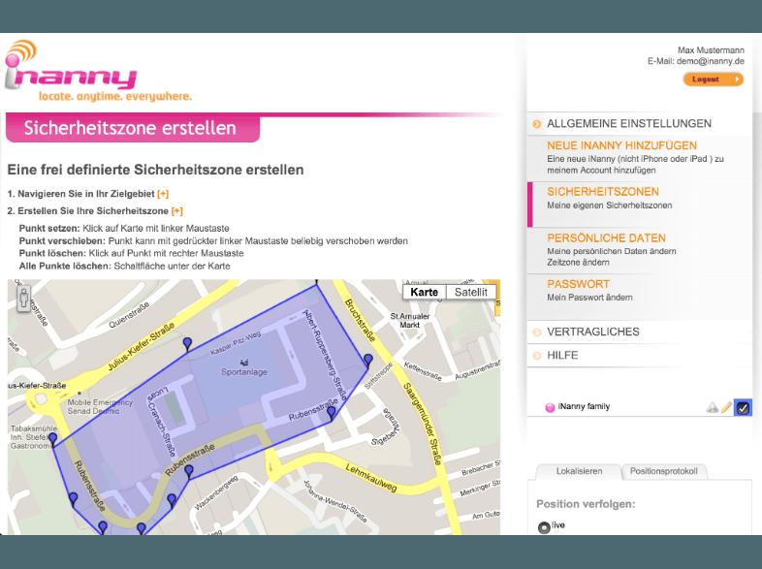The width and height of the screenshot is (762, 569).
Task: Click the pencil edit icon for iNanny family
Action: [726, 407]
